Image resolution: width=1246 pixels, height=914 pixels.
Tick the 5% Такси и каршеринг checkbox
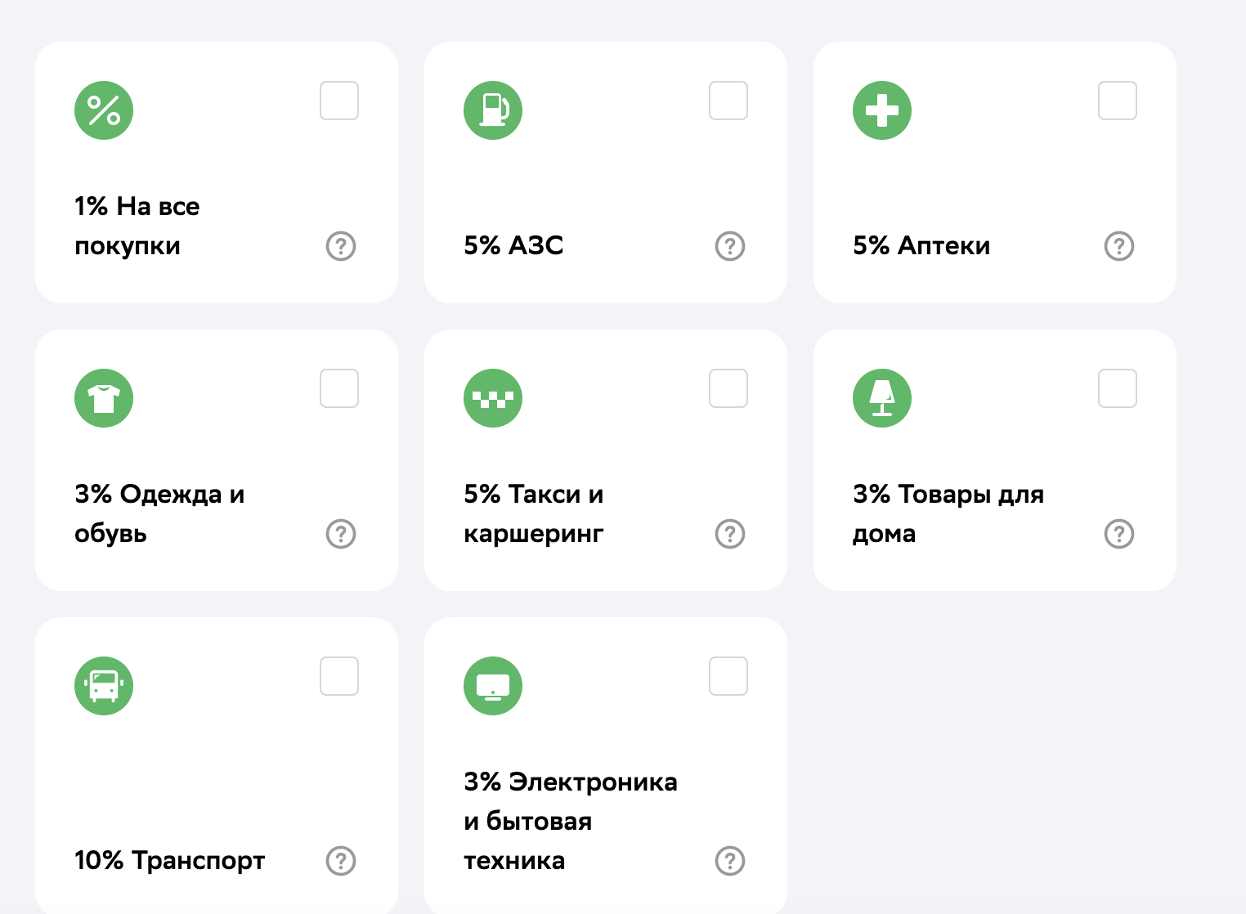(728, 388)
